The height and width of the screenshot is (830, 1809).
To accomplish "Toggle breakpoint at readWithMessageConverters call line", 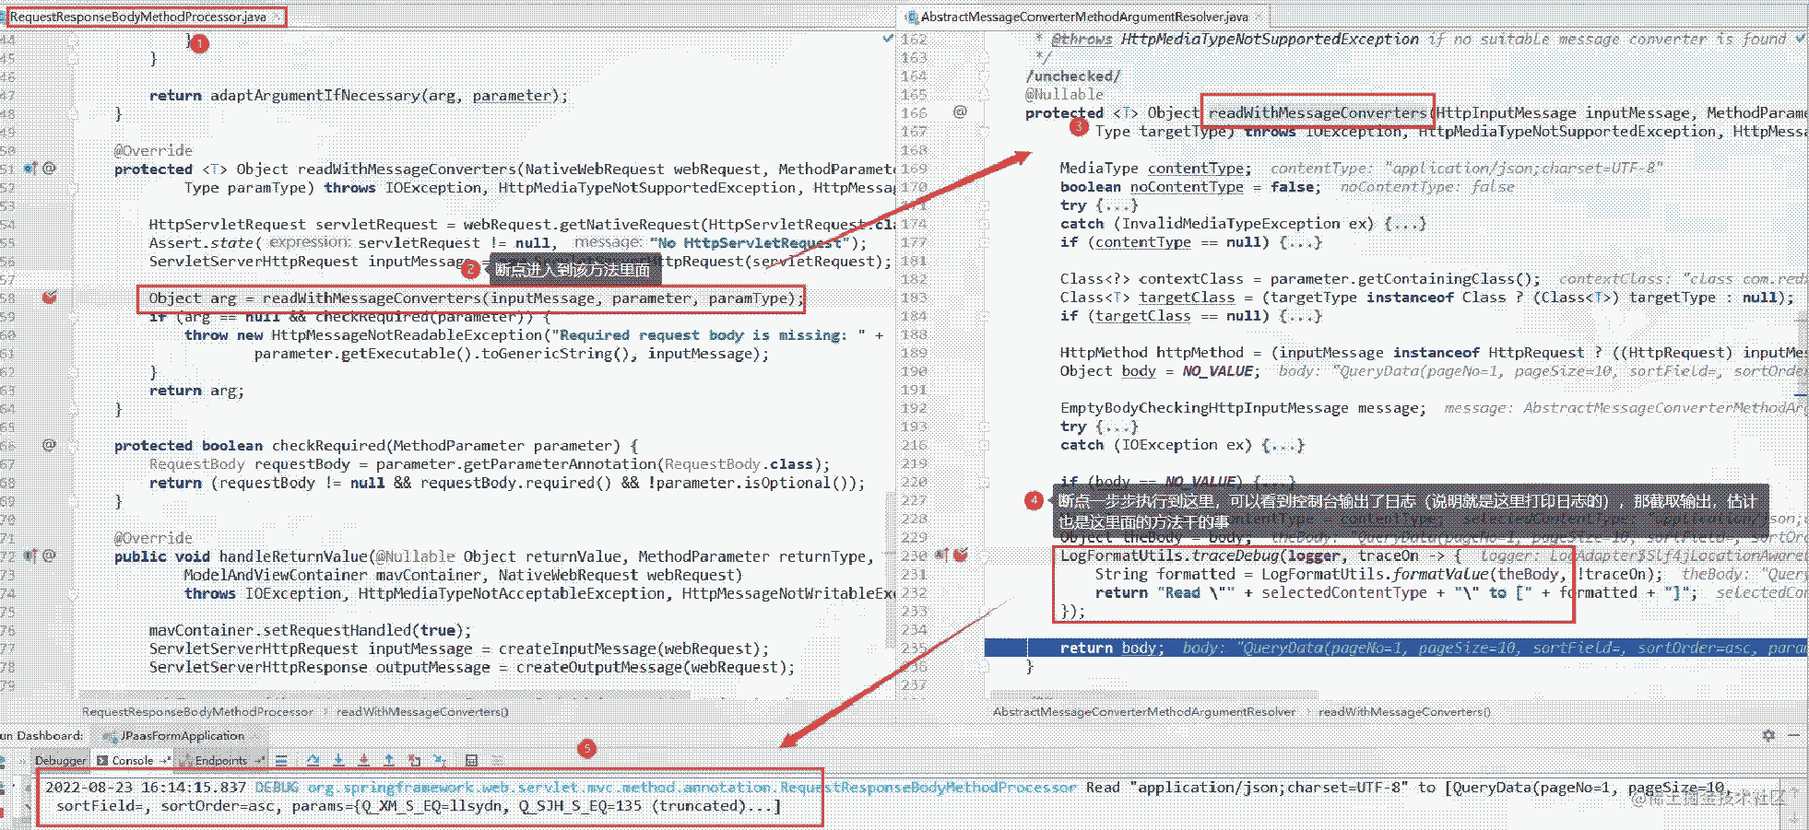I will coord(50,298).
